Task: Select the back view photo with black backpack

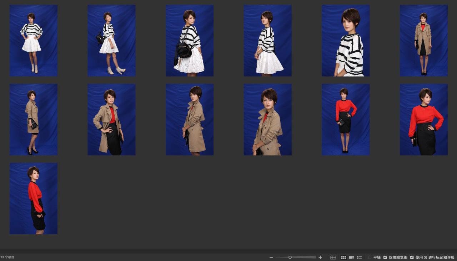Action: 189,40
